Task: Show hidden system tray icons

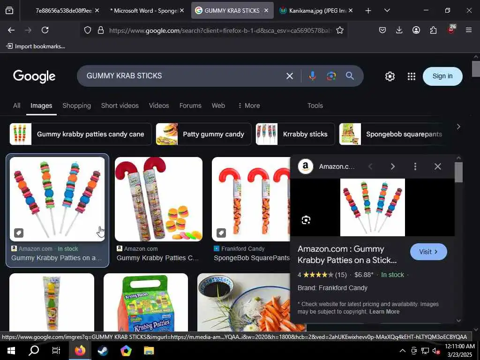Action: click(x=403, y=351)
